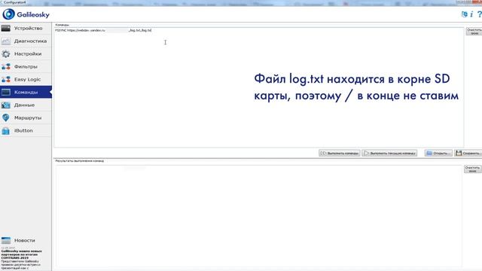The height and width of the screenshot is (271, 482).
Task: Open the Данные section
Action: click(26, 105)
